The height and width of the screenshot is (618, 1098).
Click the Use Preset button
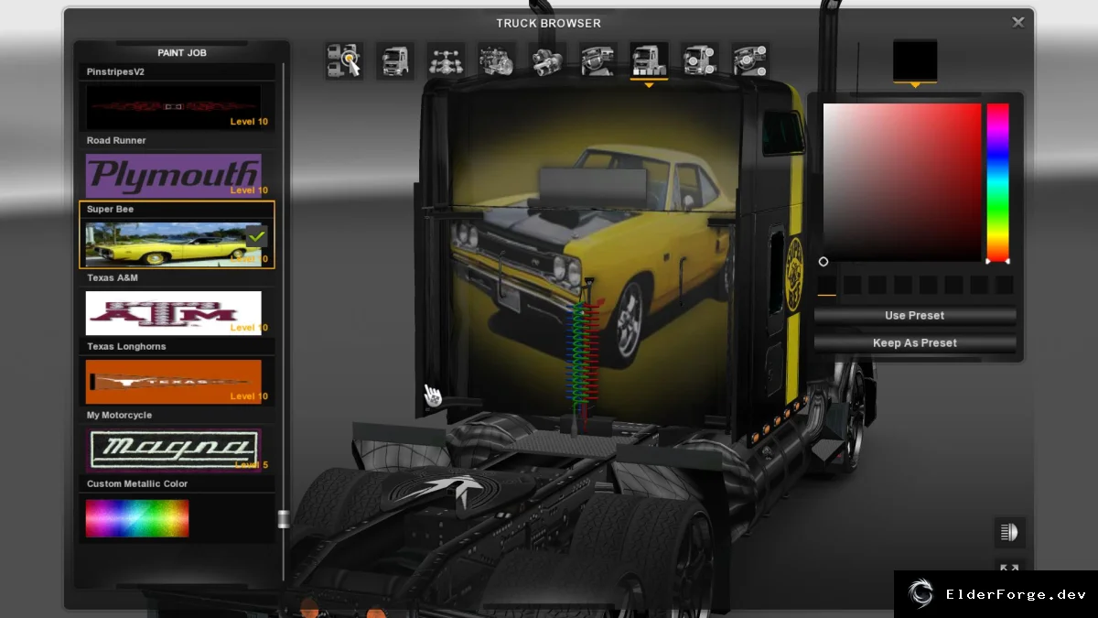pos(915,316)
